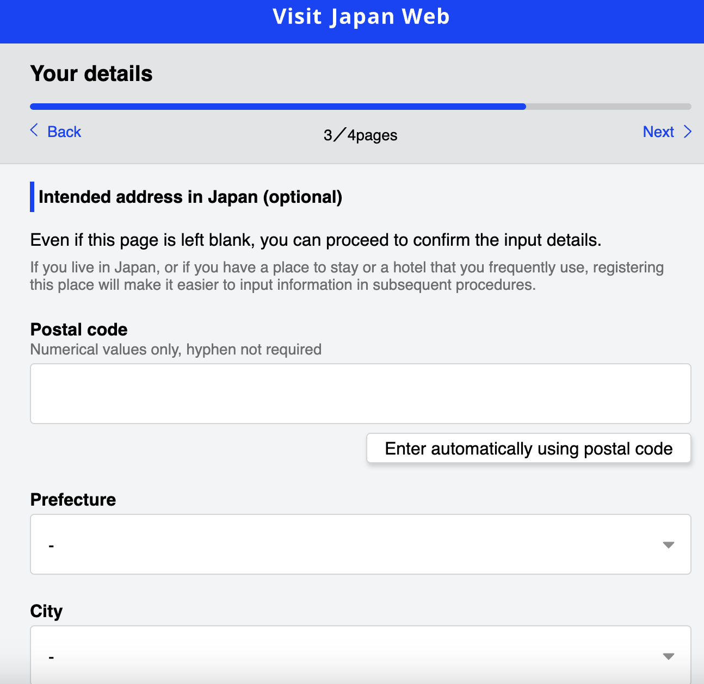Click Intended address in Japan heading

coord(190,197)
